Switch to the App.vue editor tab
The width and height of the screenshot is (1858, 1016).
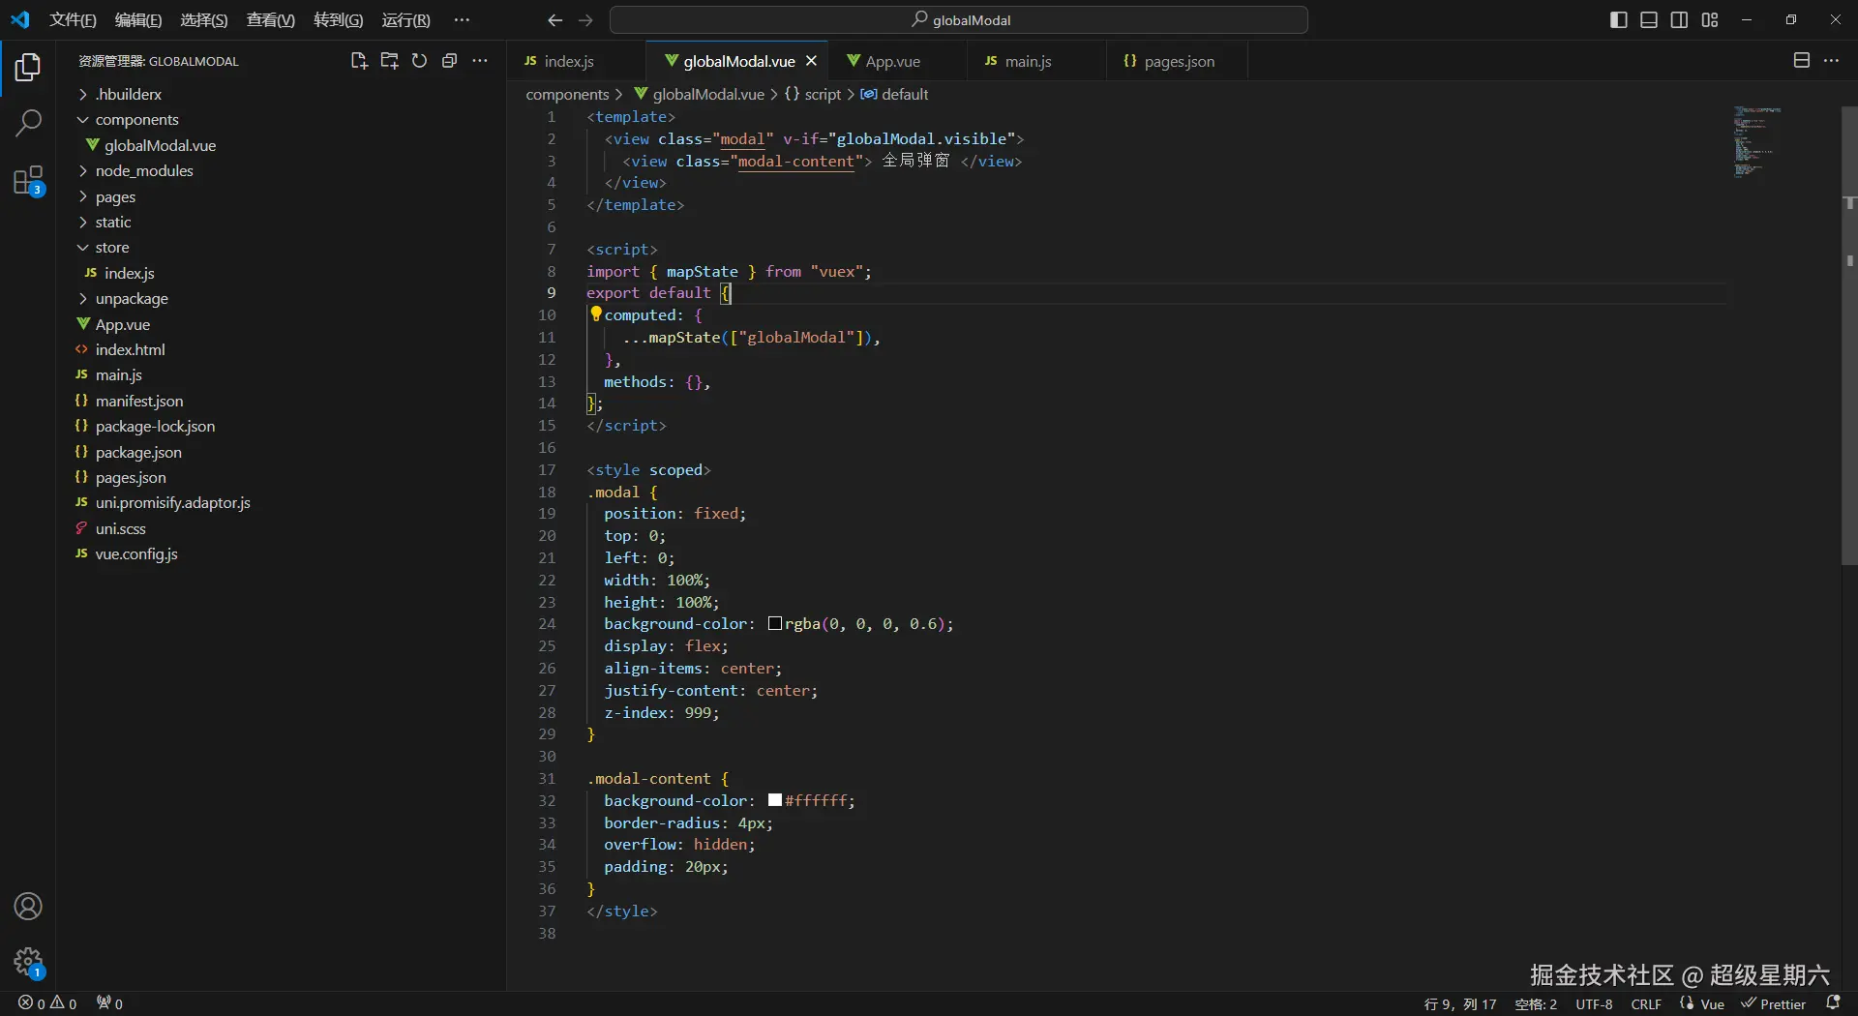(x=892, y=62)
